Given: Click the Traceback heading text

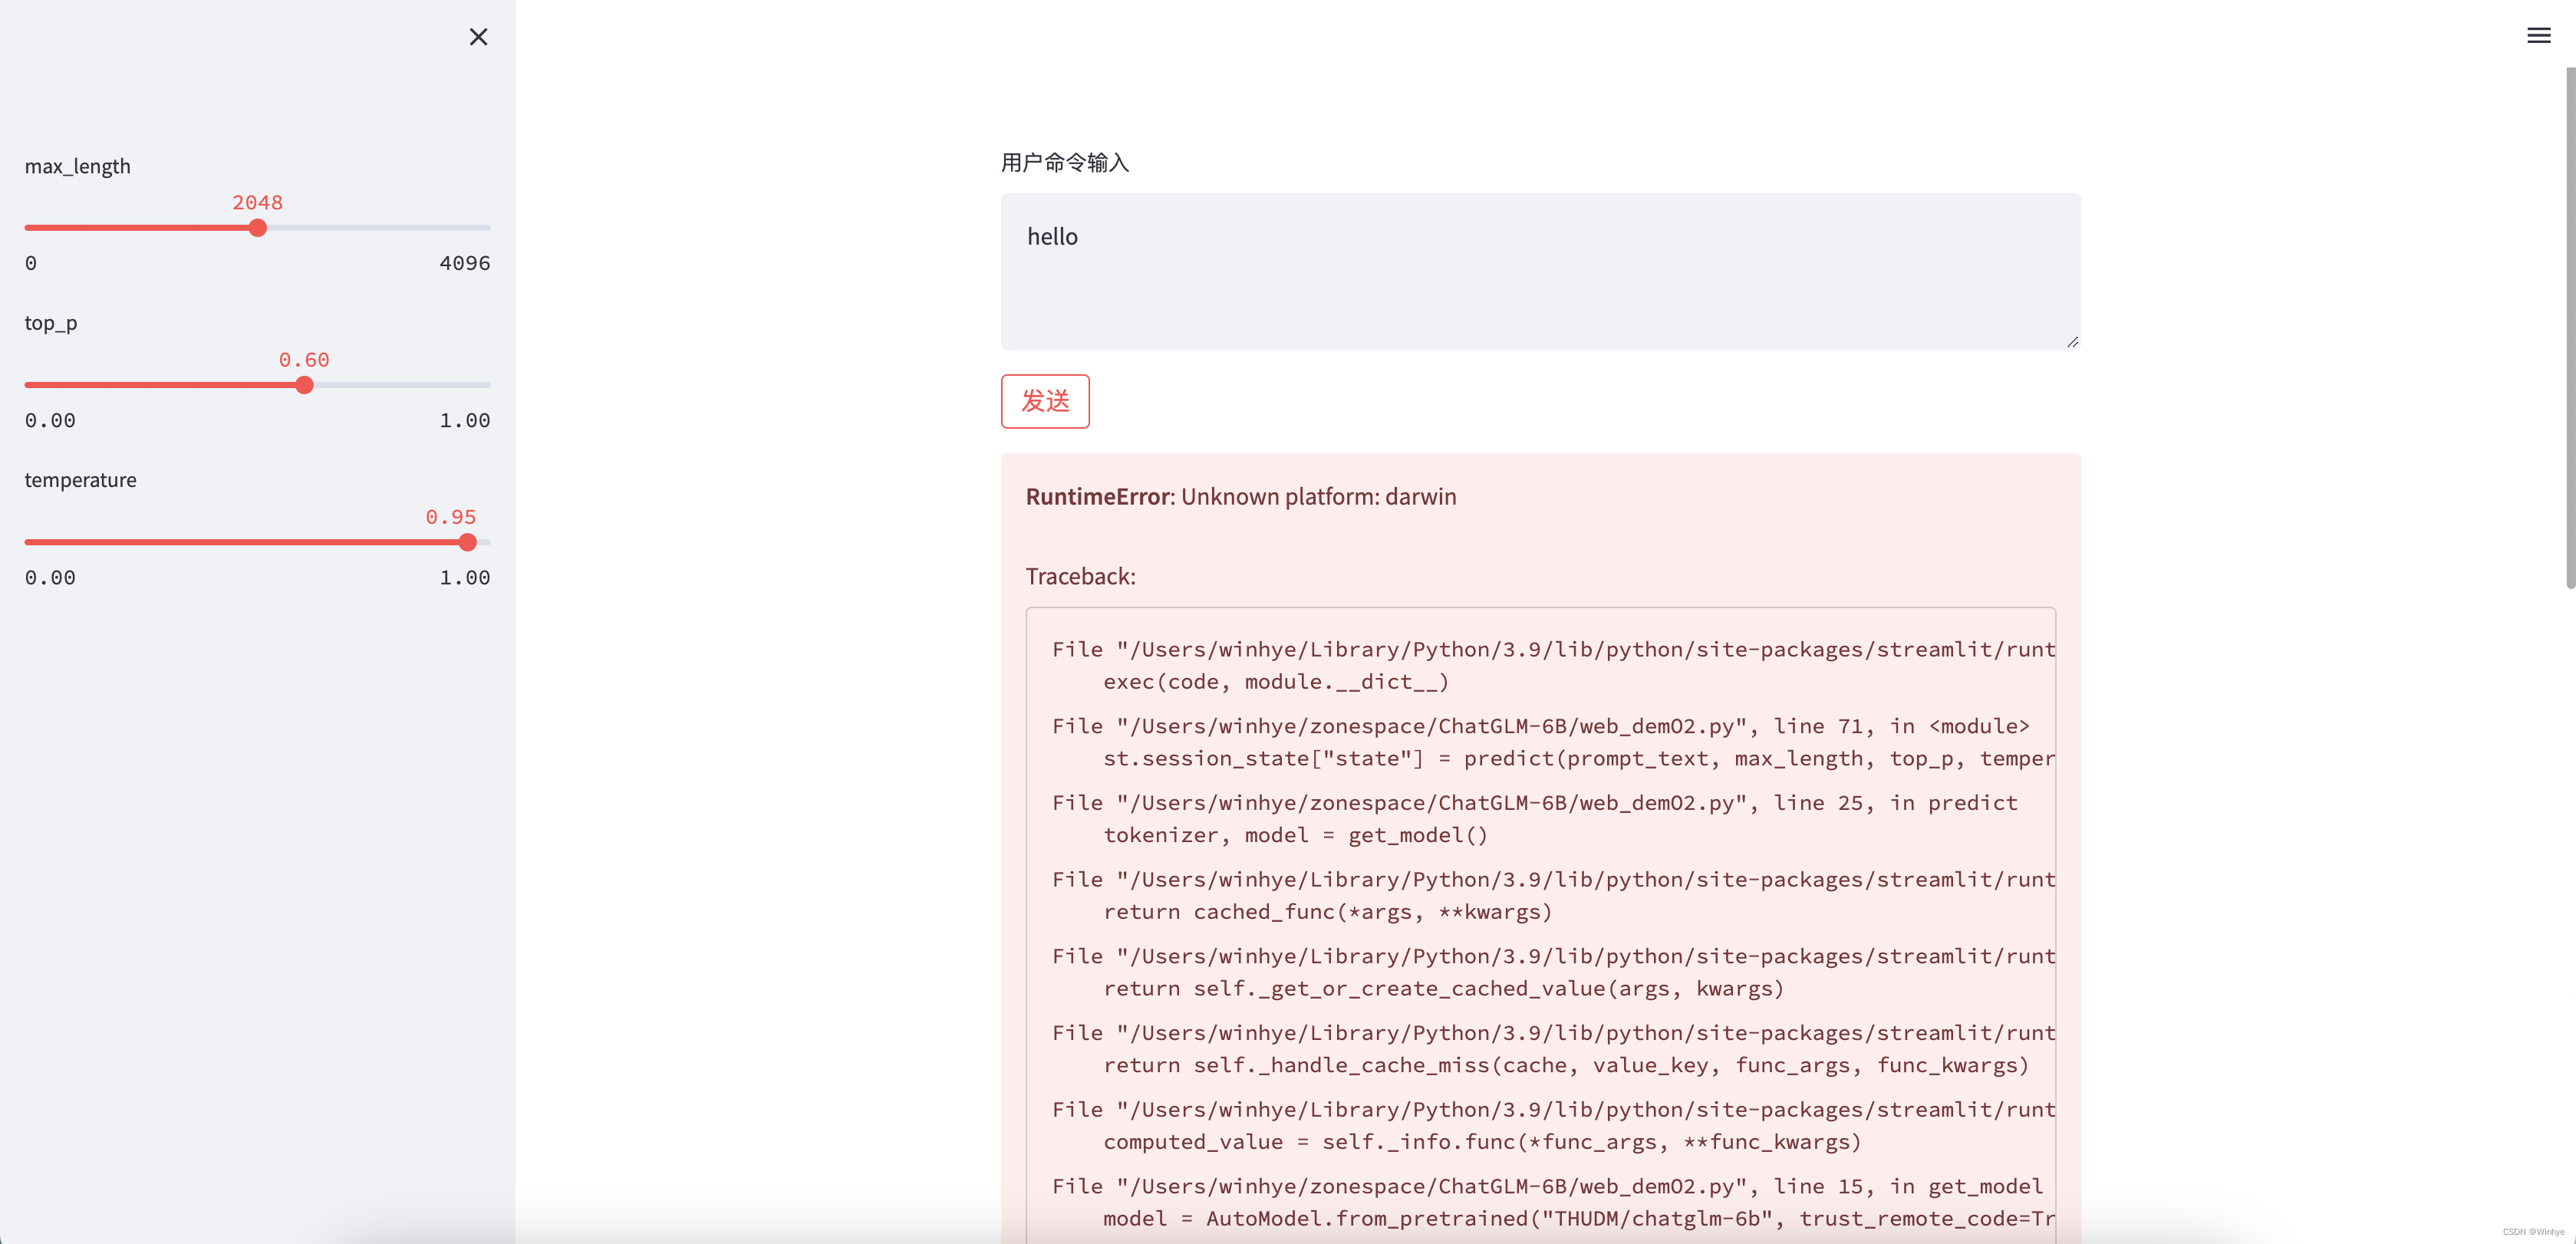Looking at the screenshot, I should coord(1080,576).
